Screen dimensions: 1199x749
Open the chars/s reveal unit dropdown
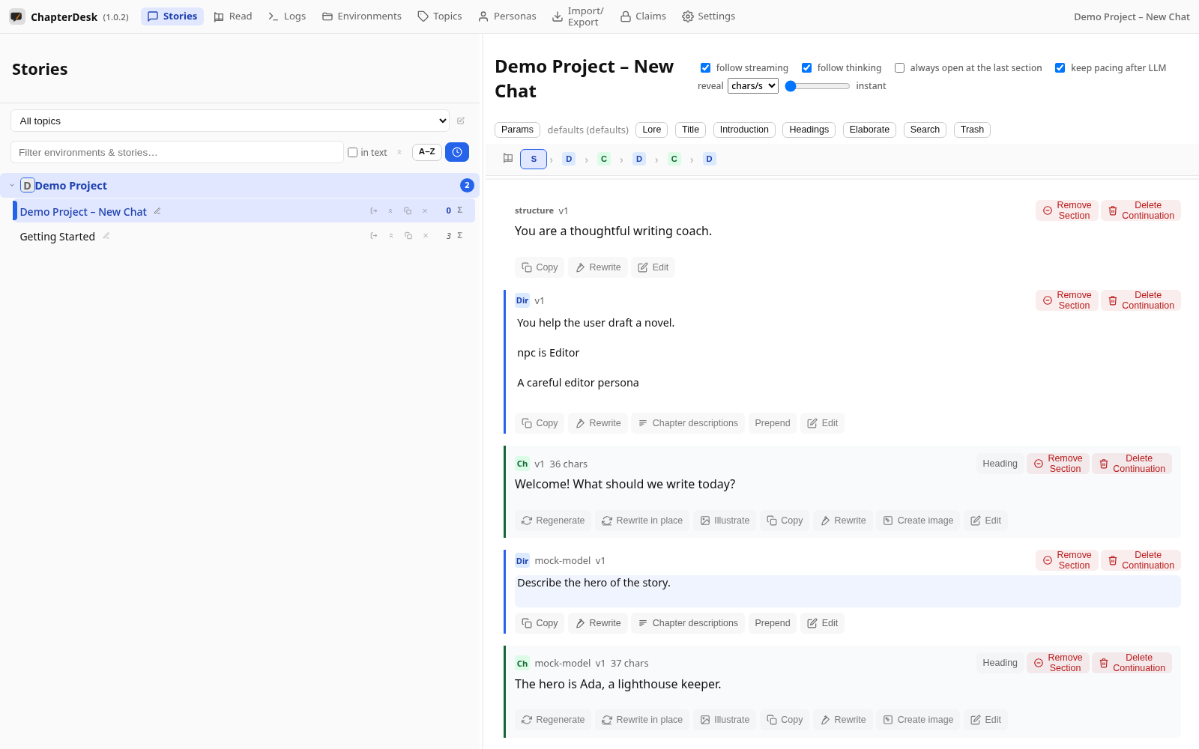(x=753, y=86)
